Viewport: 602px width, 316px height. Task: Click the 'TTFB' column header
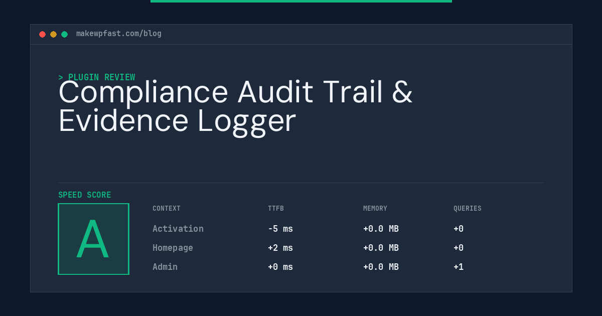(276, 209)
